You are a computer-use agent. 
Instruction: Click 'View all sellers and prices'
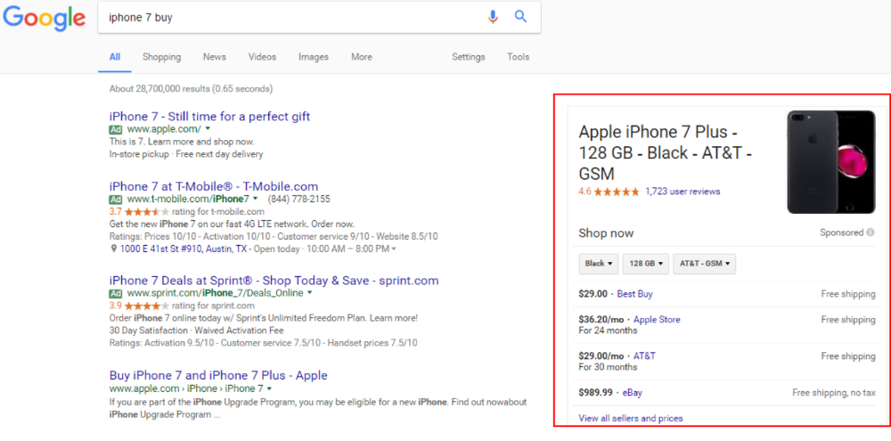click(631, 418)
